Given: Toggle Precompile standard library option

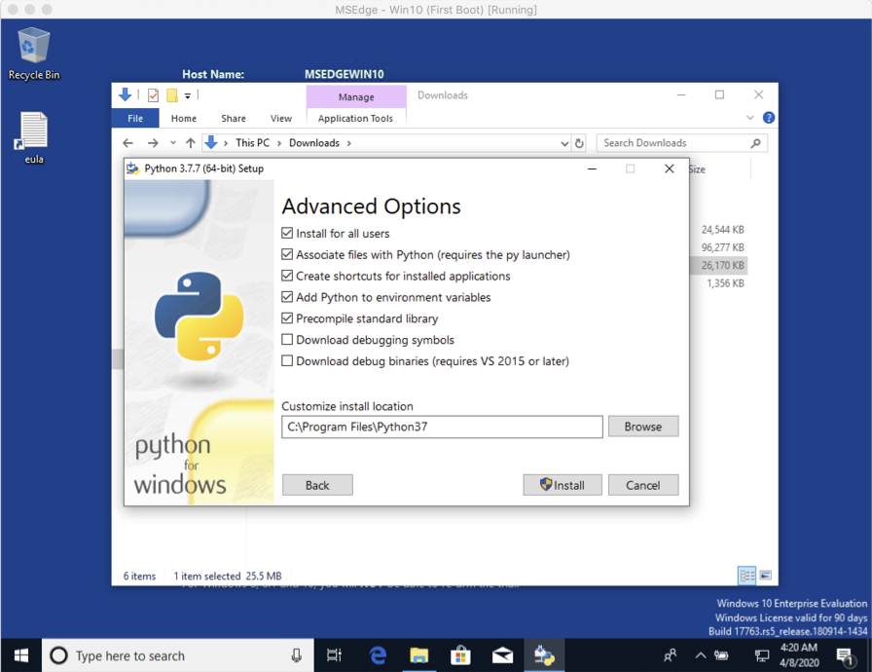Looking at the screenshot, I should pos(287,318).
